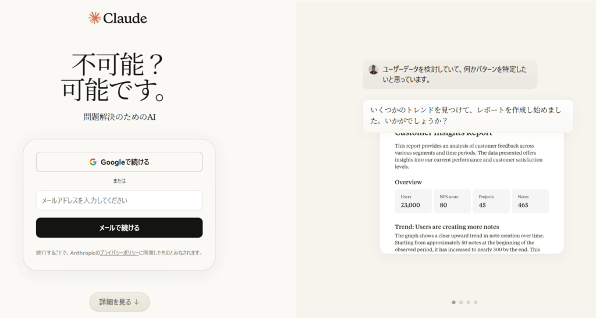This screenshot has width=596, height=318.
Task: Click the Users 23,000 stat card
Action: click(413, 201)
